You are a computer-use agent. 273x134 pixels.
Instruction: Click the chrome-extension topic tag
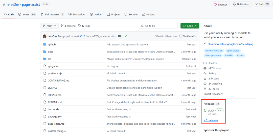[214, 51]
